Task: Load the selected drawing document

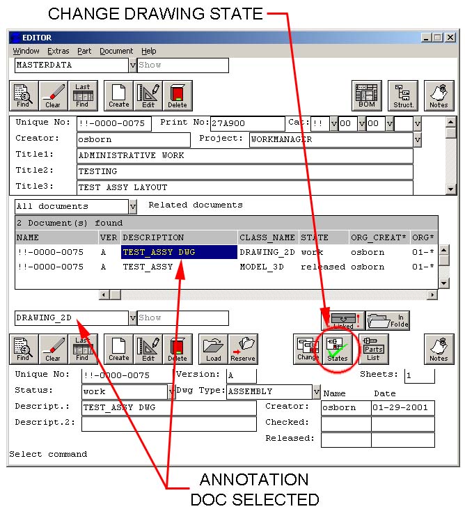Action: [214, 349]
